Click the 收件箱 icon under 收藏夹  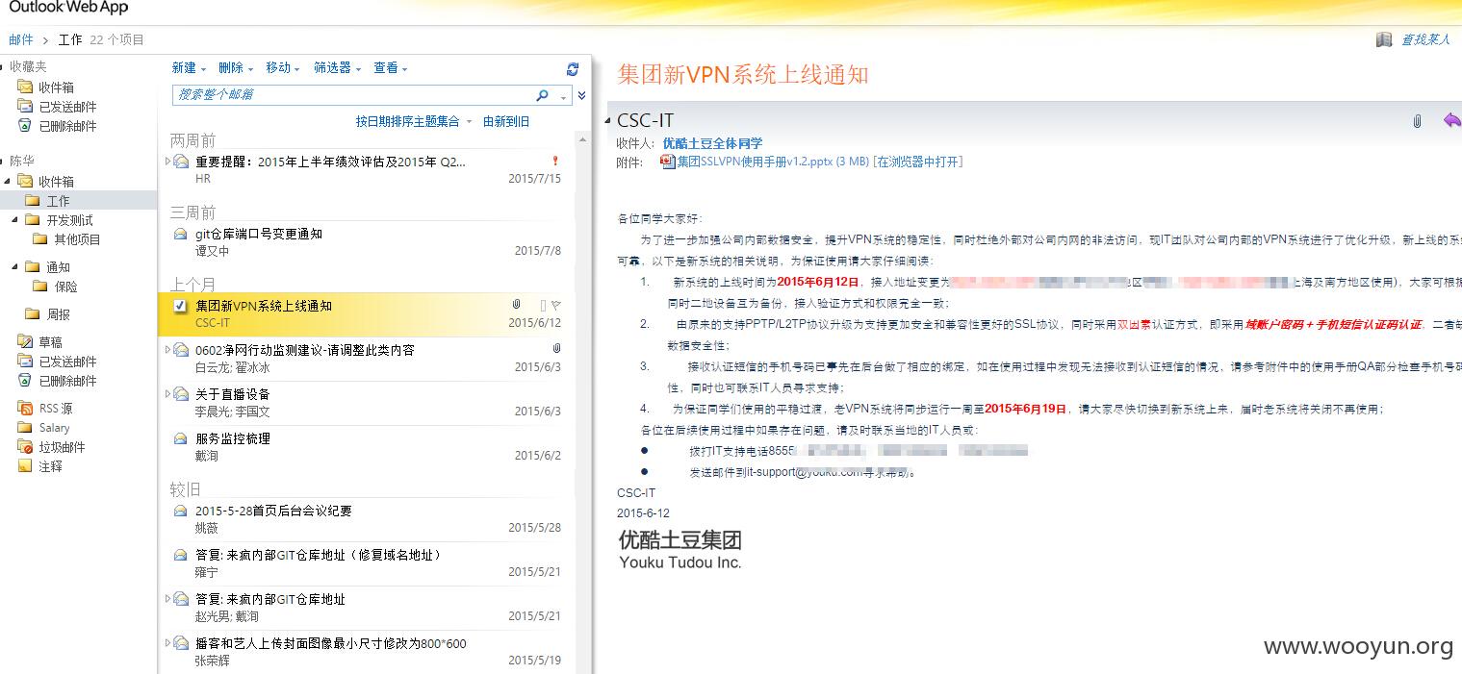26,87
